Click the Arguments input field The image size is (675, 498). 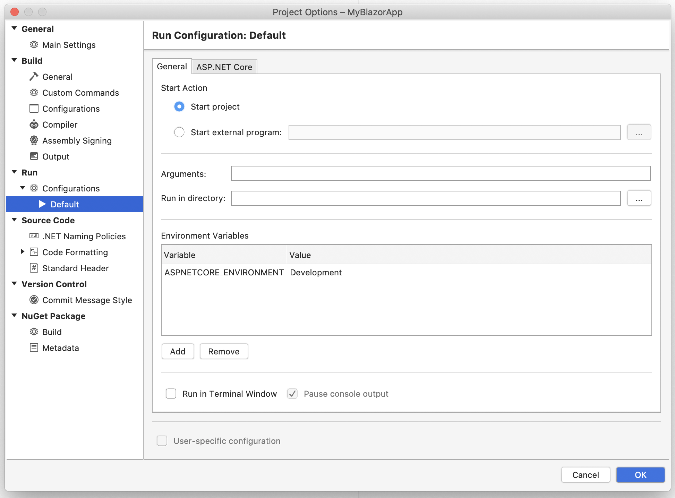(x=441, y=173)
